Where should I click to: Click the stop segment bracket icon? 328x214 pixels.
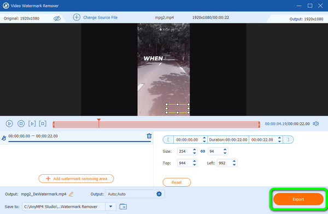43,124
